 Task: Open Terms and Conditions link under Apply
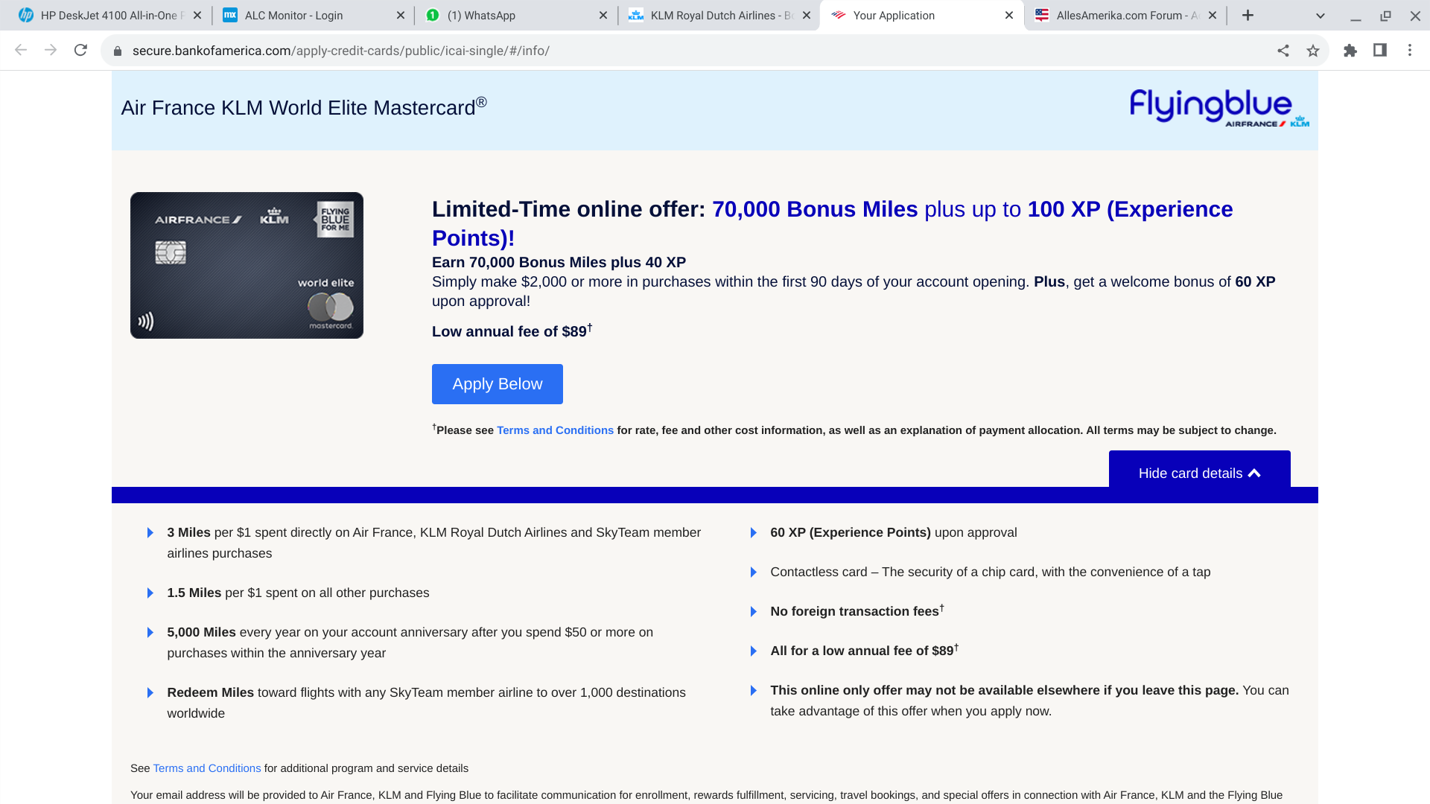[x=555, y=430]
